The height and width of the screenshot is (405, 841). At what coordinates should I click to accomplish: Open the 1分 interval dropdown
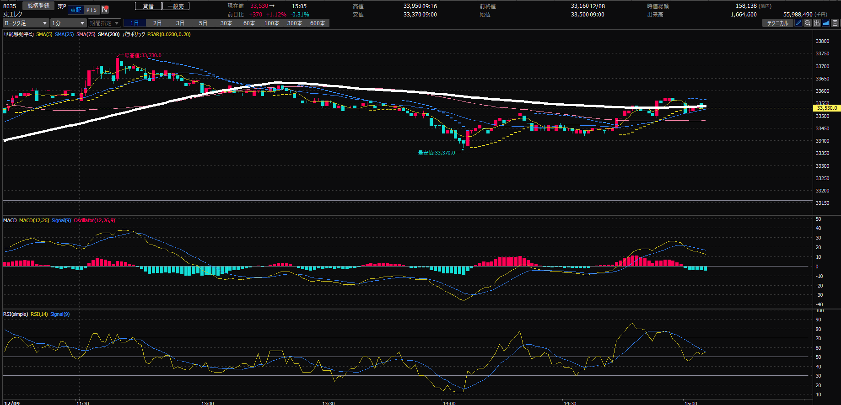[x=68, y=23]
